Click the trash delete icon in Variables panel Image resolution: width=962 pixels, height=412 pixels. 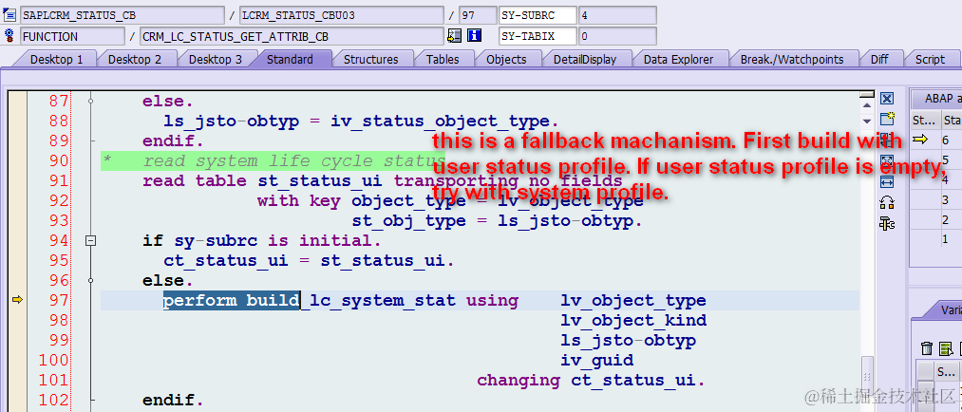(x=927, y=348)
